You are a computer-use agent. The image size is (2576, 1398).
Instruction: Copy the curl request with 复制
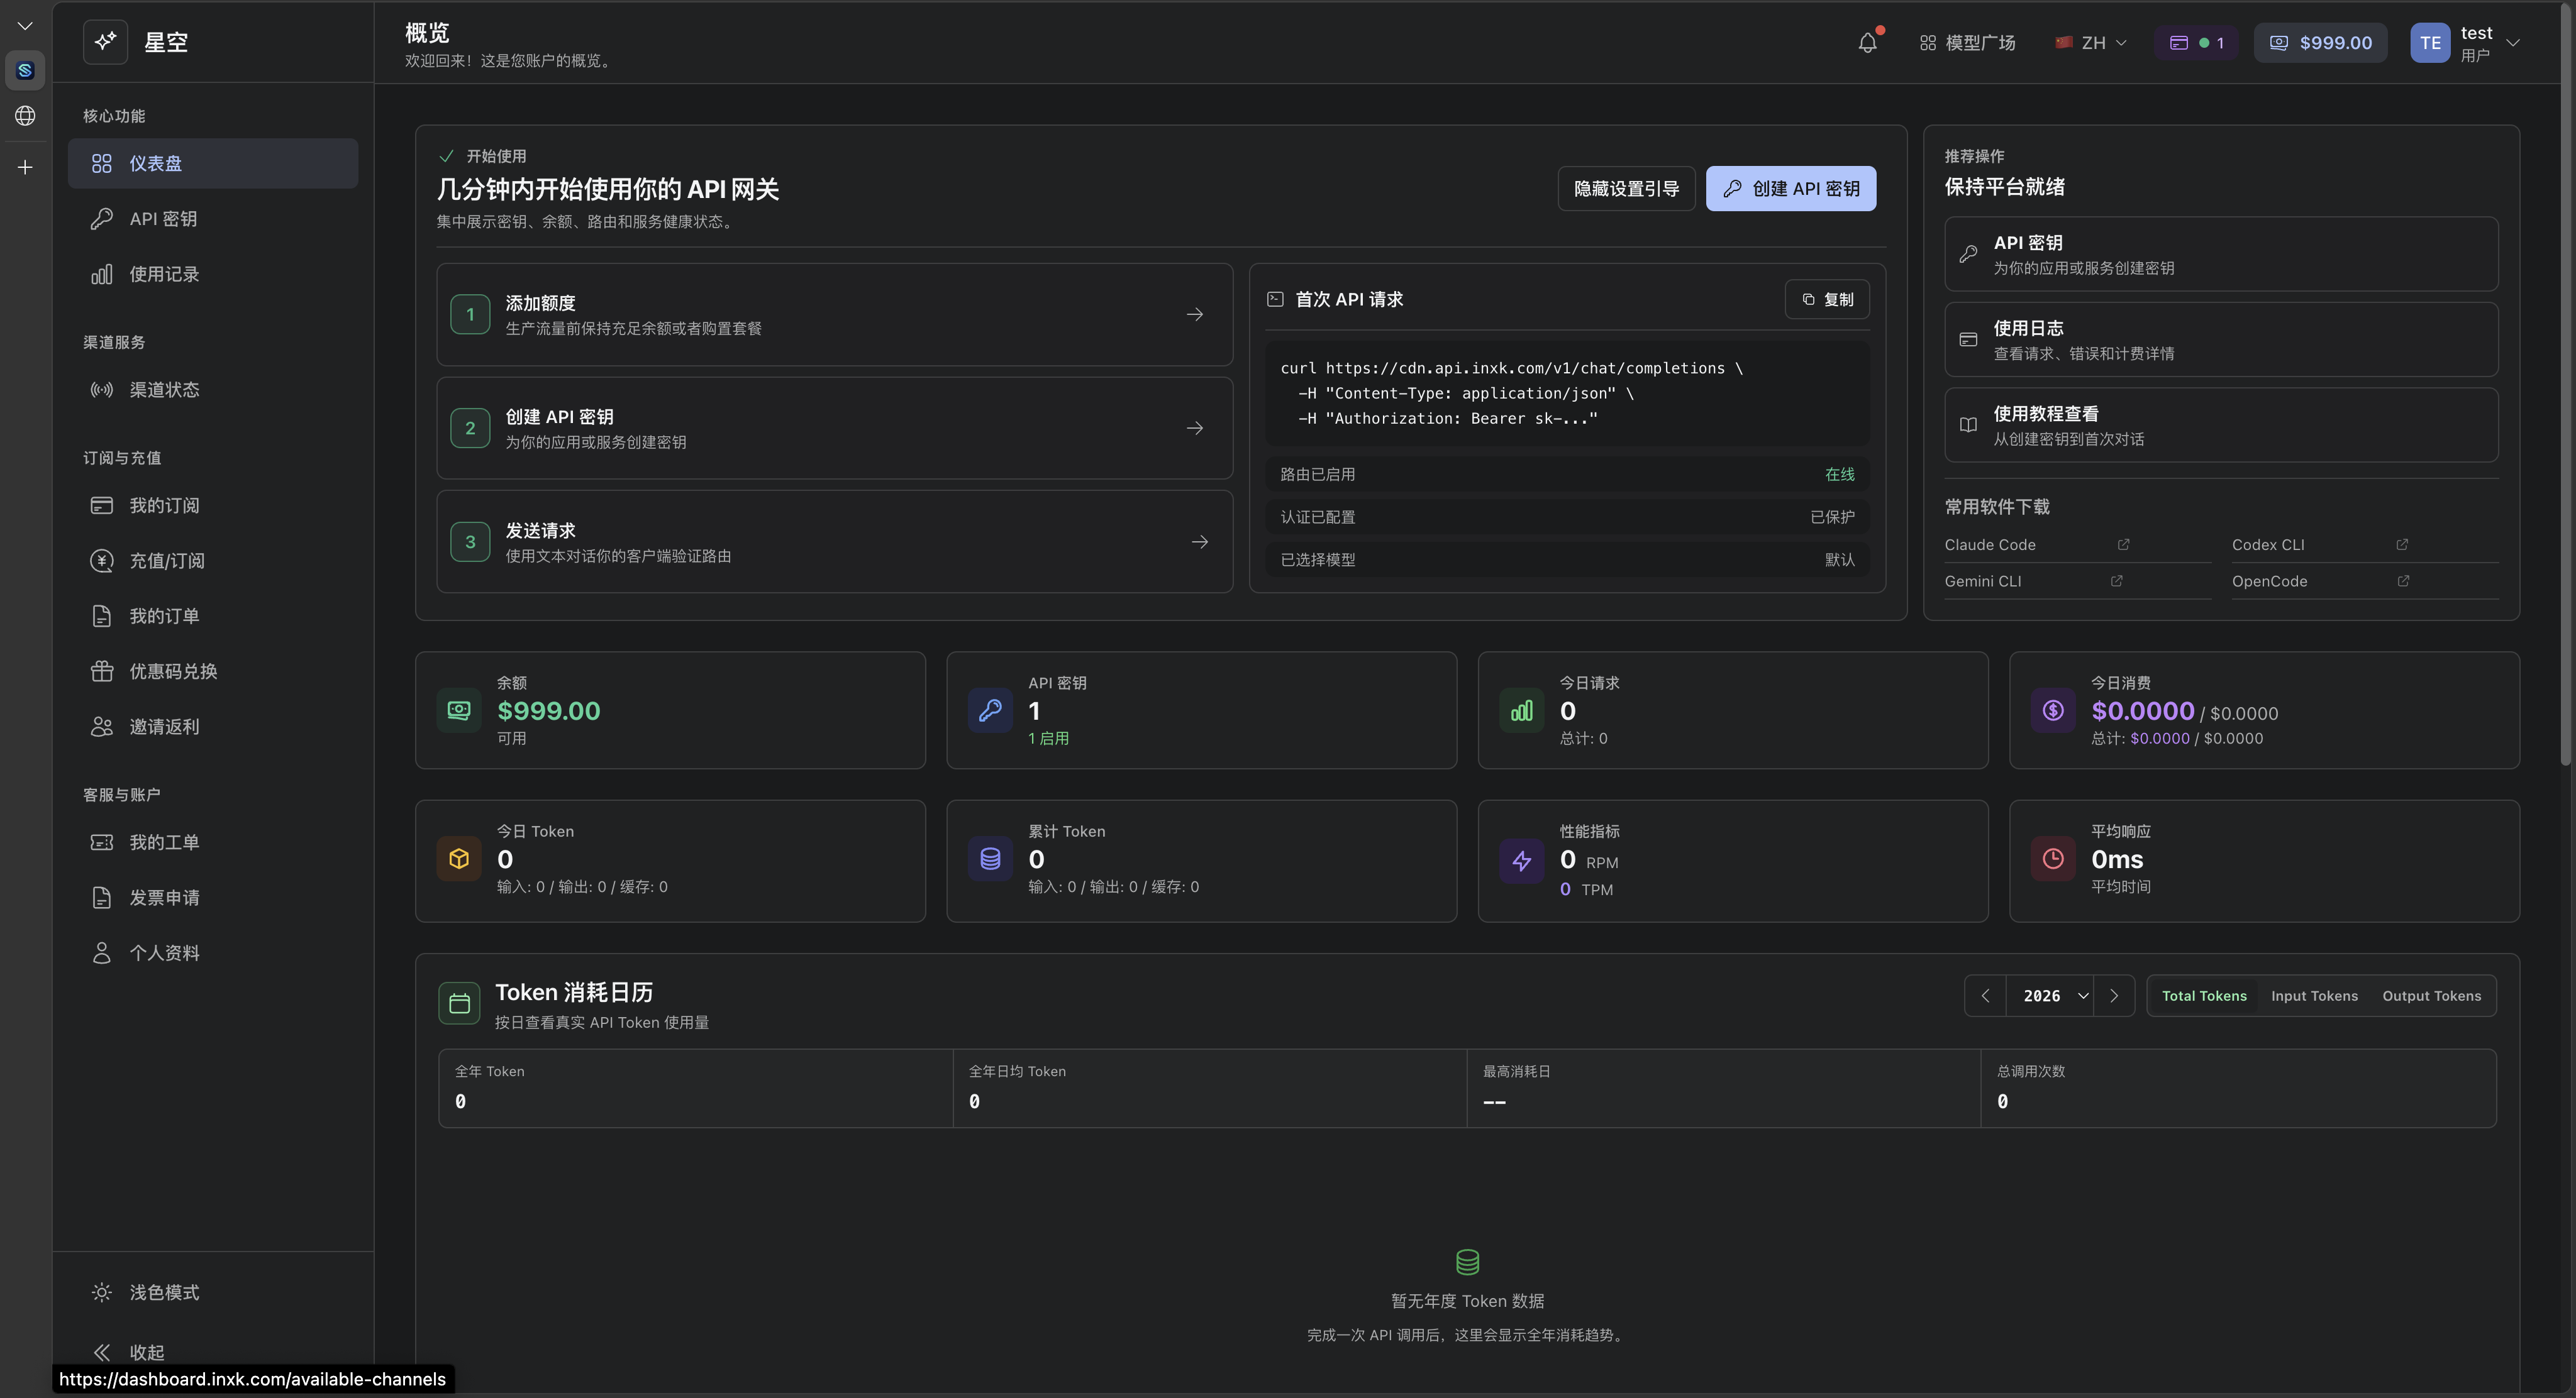pos(1827,299)
